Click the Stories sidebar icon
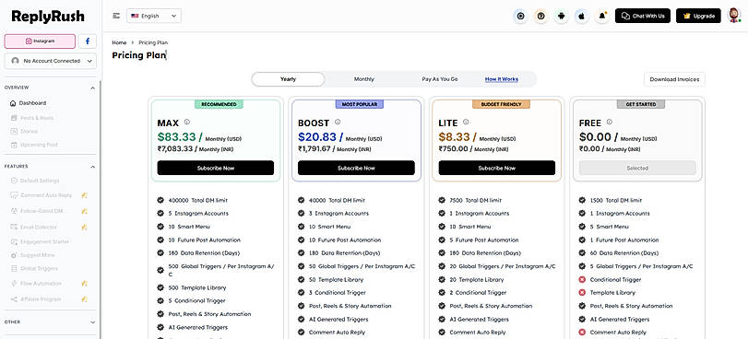This screenshot has height=339, width=748. (13, 131)
